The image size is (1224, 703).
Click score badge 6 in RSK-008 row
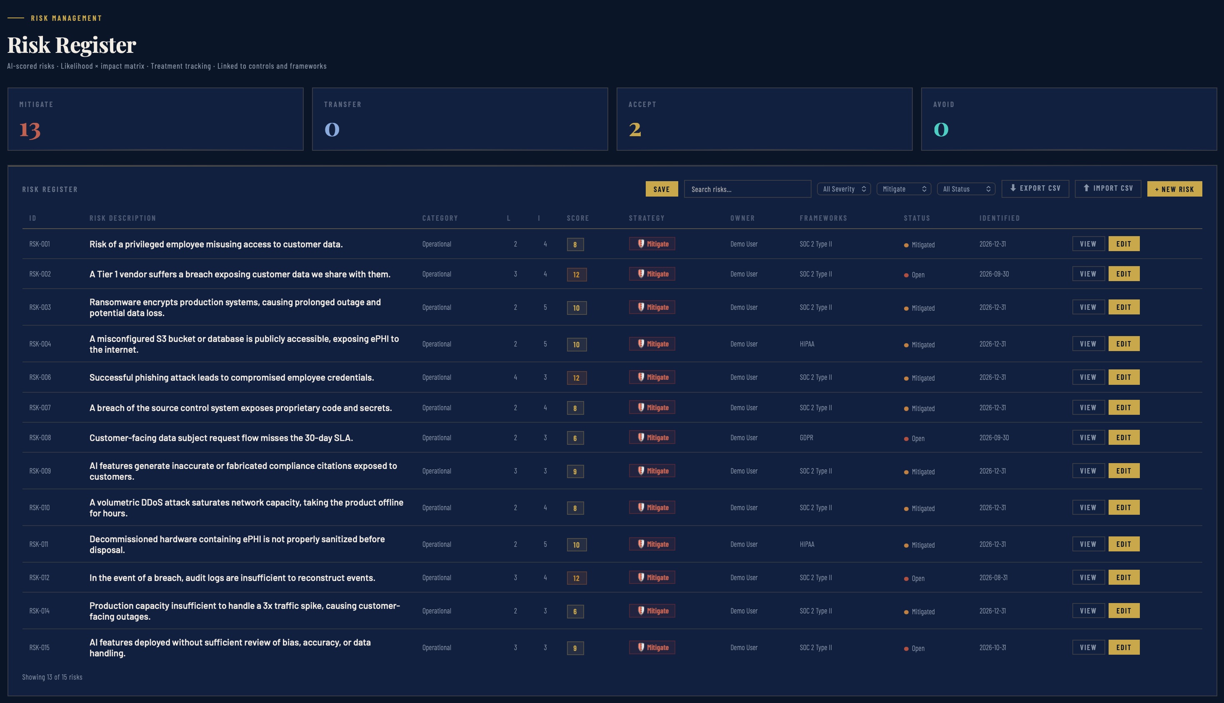pos(575,438)
